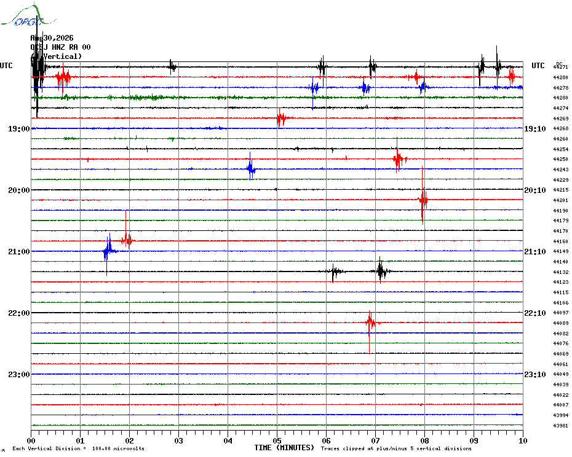Click the TIME (MINUTES) axis title

(x=284, y=448)
